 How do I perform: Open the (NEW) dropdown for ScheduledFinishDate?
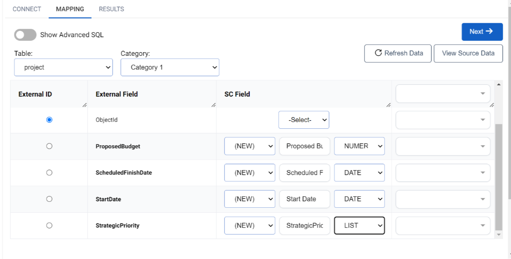250,172
